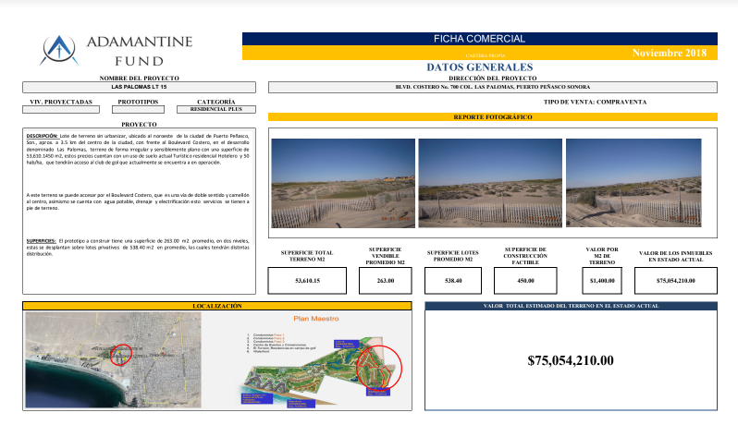Select 'VALOR TOTAL ESTIMADO DEL TERRENO' header
The width and height of the screenshot is (738, 437).
(x=571, y=306)
